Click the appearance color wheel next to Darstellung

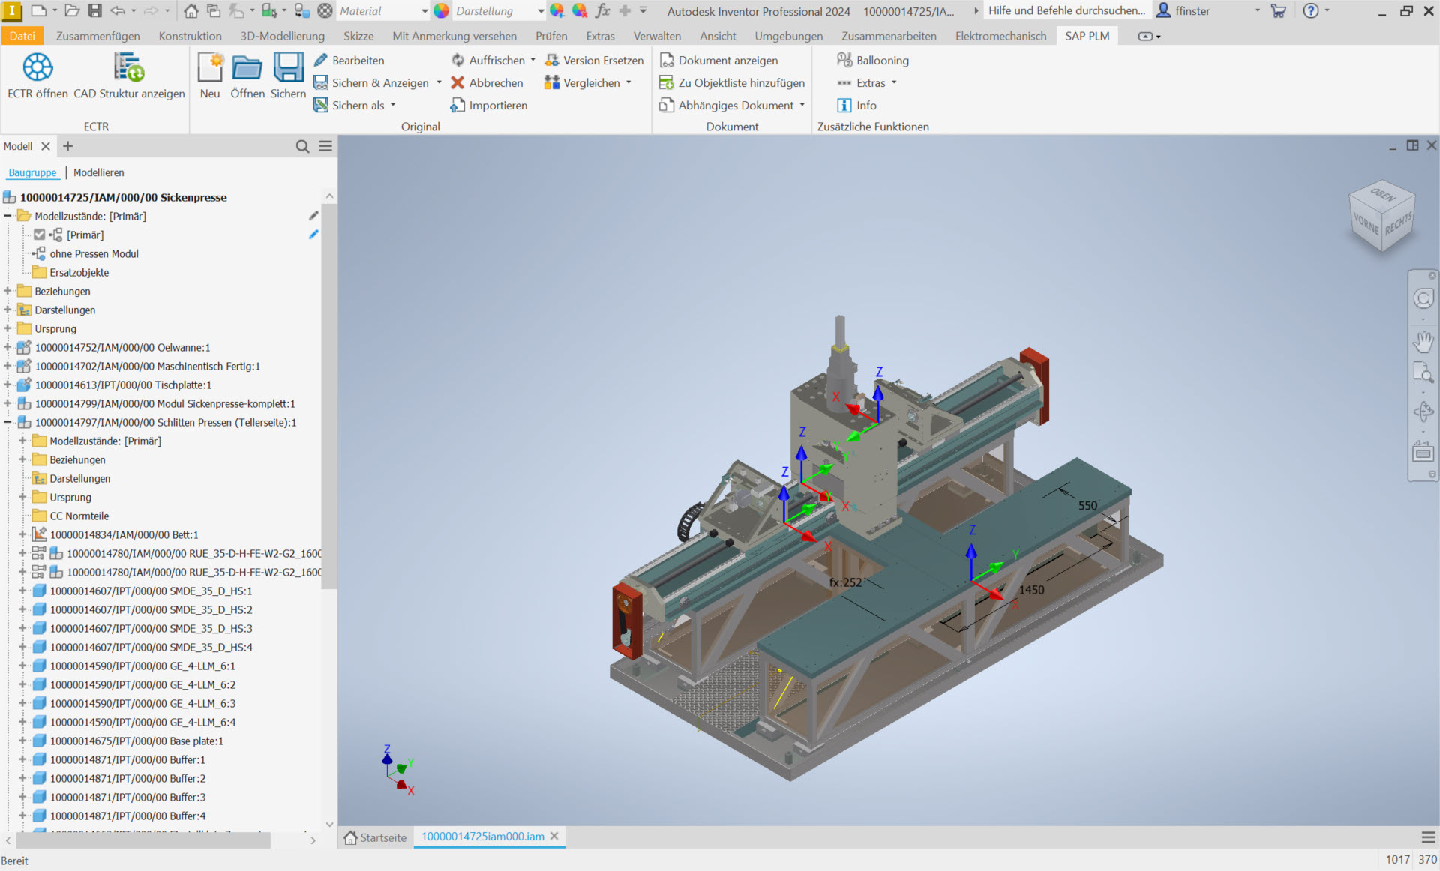[441, 11]
